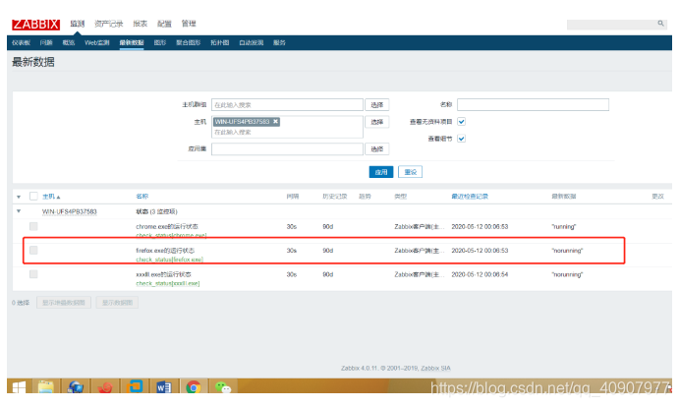Click the blue 应用 apply button
This screenshot has width=680, height=407.
(x=381, y=172)
